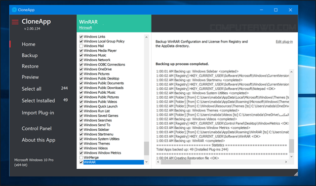
Task: Select the Windows Send To row label
Action: point(97,125)
